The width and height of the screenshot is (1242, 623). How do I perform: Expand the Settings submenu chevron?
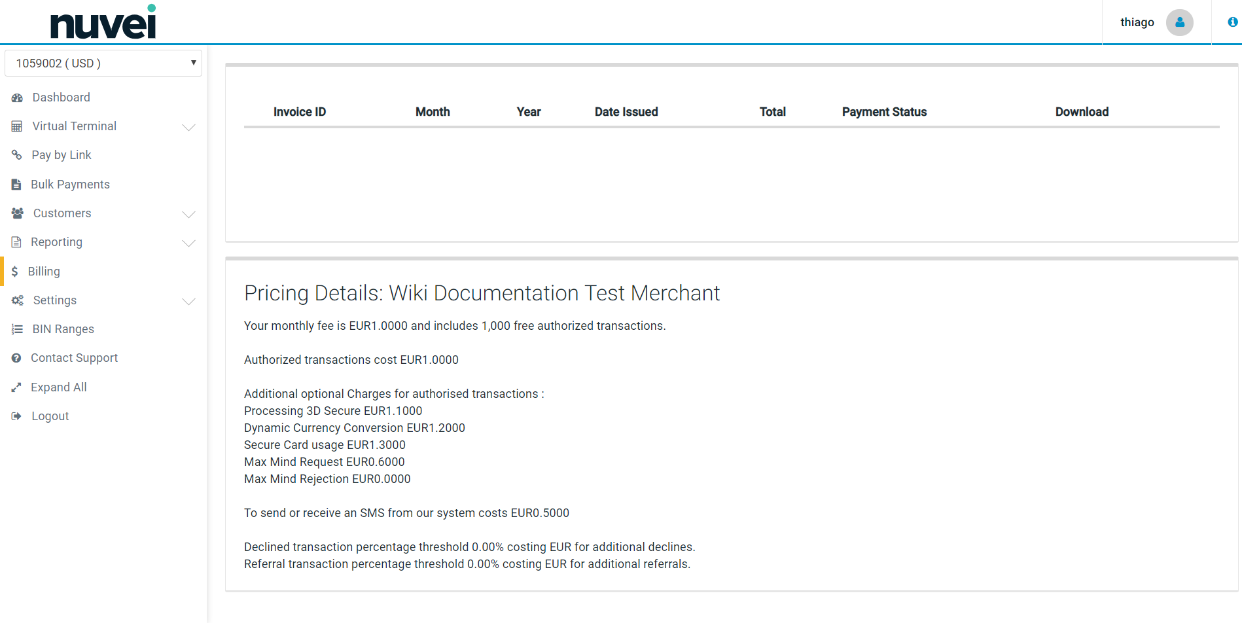pos(188,301)
